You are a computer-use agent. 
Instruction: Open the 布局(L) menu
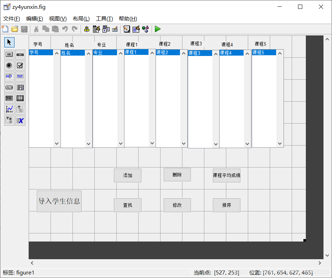coord(81,19)
